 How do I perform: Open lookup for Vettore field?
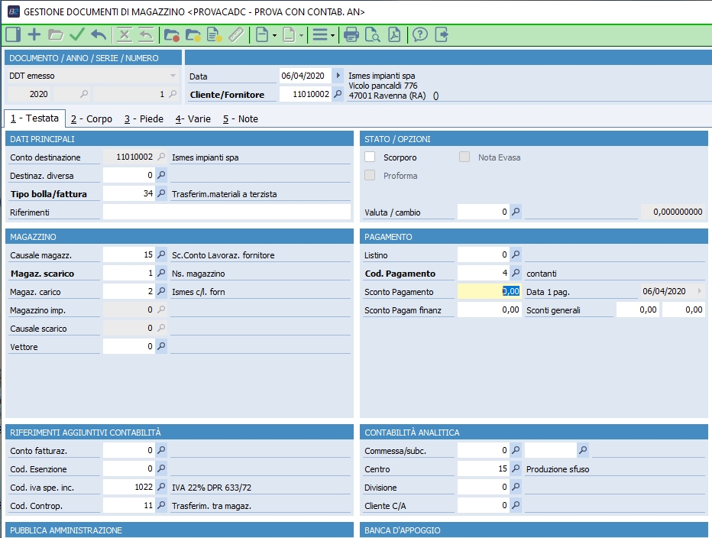click(161, 346)
